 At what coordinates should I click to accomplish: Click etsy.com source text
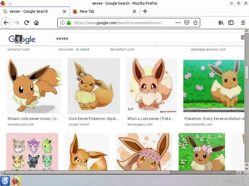click(66, 49)
